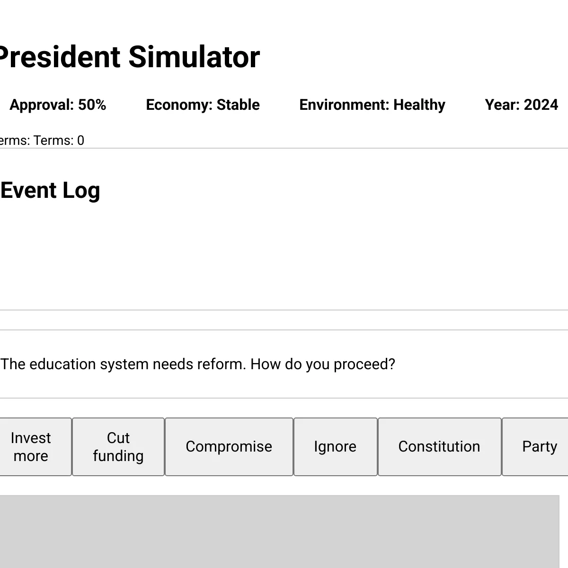Pick the Compromise option
This screenshot has width=568, height=568.
click(229, 447)
